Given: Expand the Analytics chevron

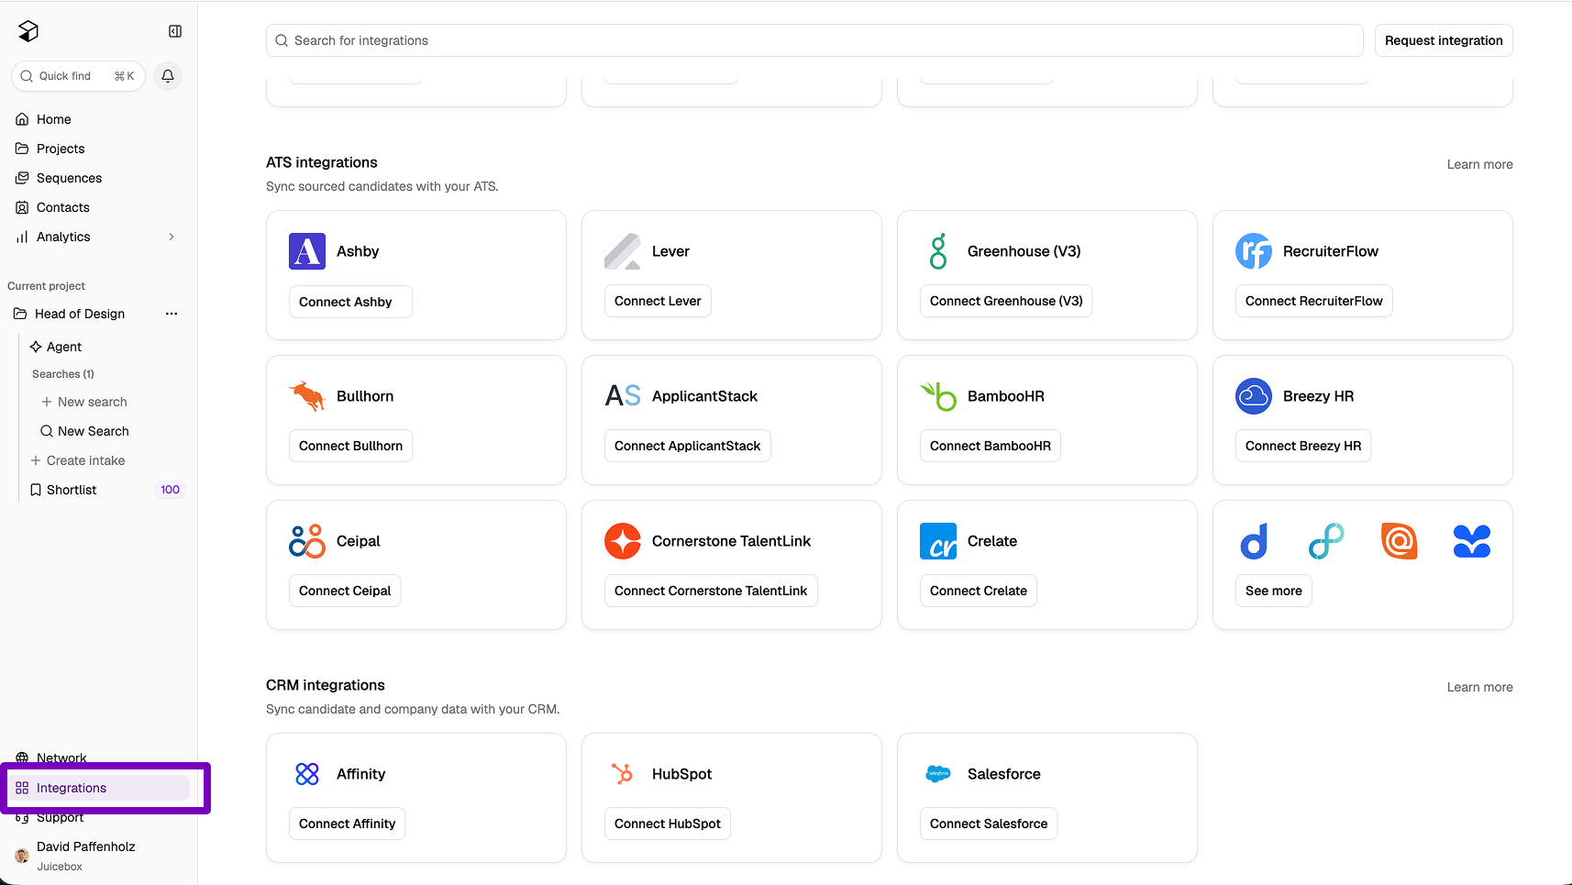Looking at the screenshot, I should click(172, 237).
